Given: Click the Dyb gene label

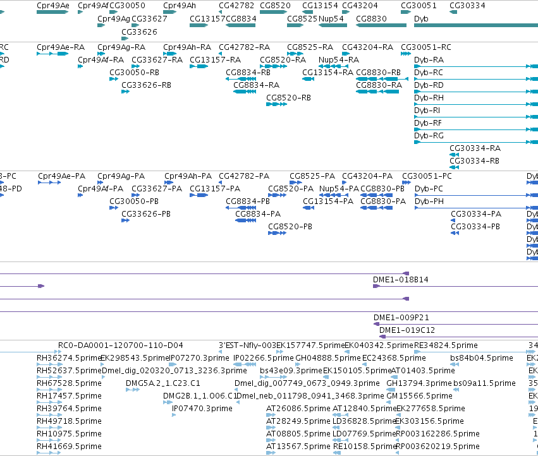Looking at the screenshot, I should pyautogui.click(x=421, y=19).
